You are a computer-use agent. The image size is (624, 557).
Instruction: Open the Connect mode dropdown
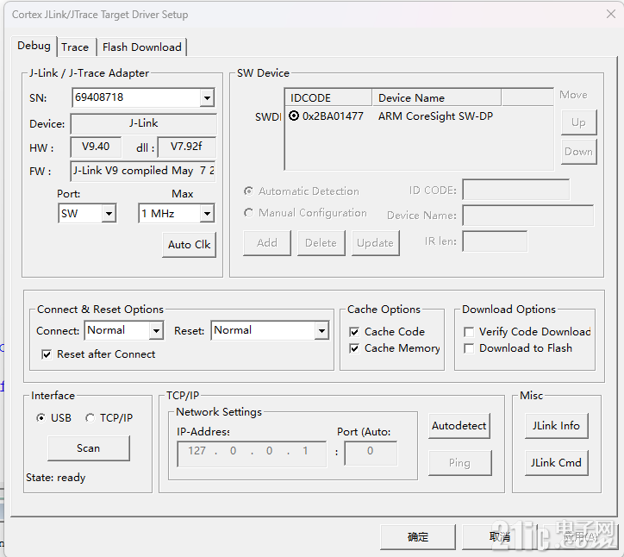[156, 330]
